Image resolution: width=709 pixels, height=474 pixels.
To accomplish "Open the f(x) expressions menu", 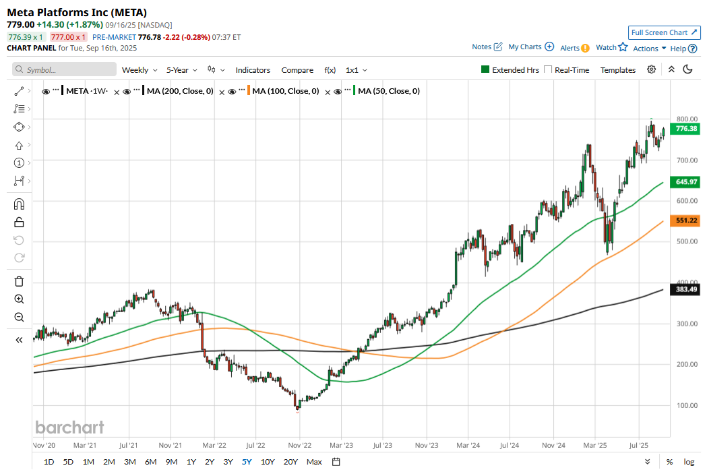I will pyautogui.click(x=330, y=70).
